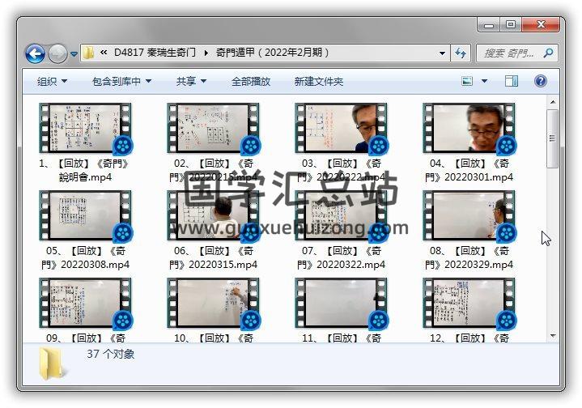Open the view options dropdown arrow
Image resolution: width=582 pixels, height=408 pixels.
click(x=484, y=81)
